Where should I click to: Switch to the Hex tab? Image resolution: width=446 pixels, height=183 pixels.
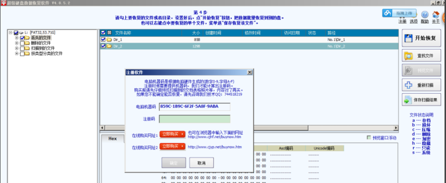click(x=112, y=139)
